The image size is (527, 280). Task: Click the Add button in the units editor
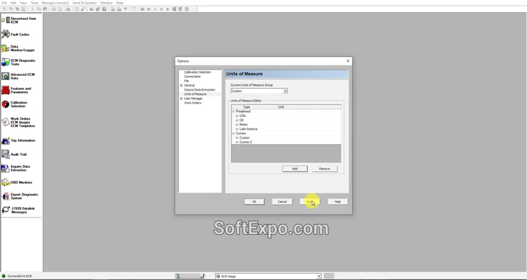point(295,169)
